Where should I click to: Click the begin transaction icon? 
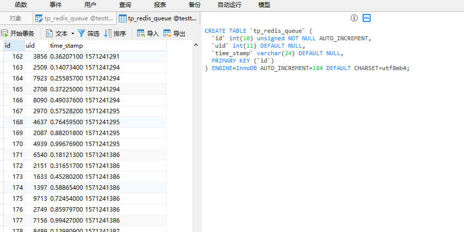point(4,33)
